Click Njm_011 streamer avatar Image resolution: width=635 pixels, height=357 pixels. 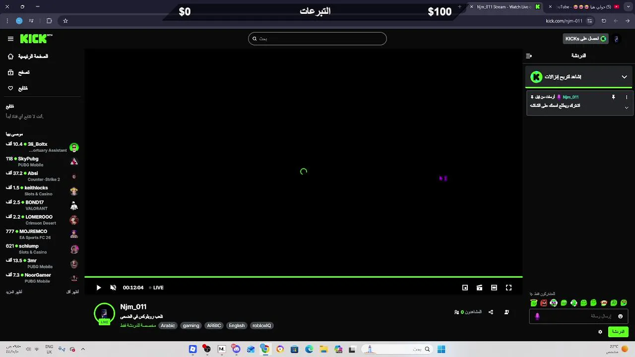pyautogui.click(x=104, y=313)
